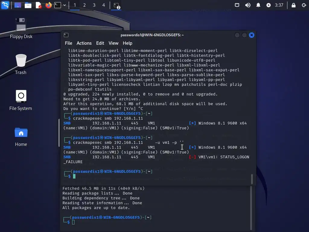Click '_FAILURE' text in terminal output
The image size is (309, 232).
pyautogui.click(x=73, y=162)
